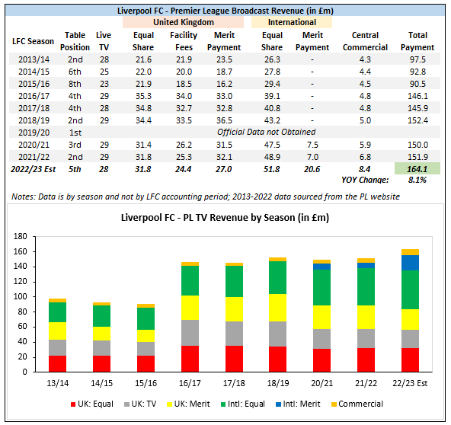Click the total payment value '90.5'
The width and height of the screenshot is (451, 425).
pyautogui.click(x=417, y=84)
